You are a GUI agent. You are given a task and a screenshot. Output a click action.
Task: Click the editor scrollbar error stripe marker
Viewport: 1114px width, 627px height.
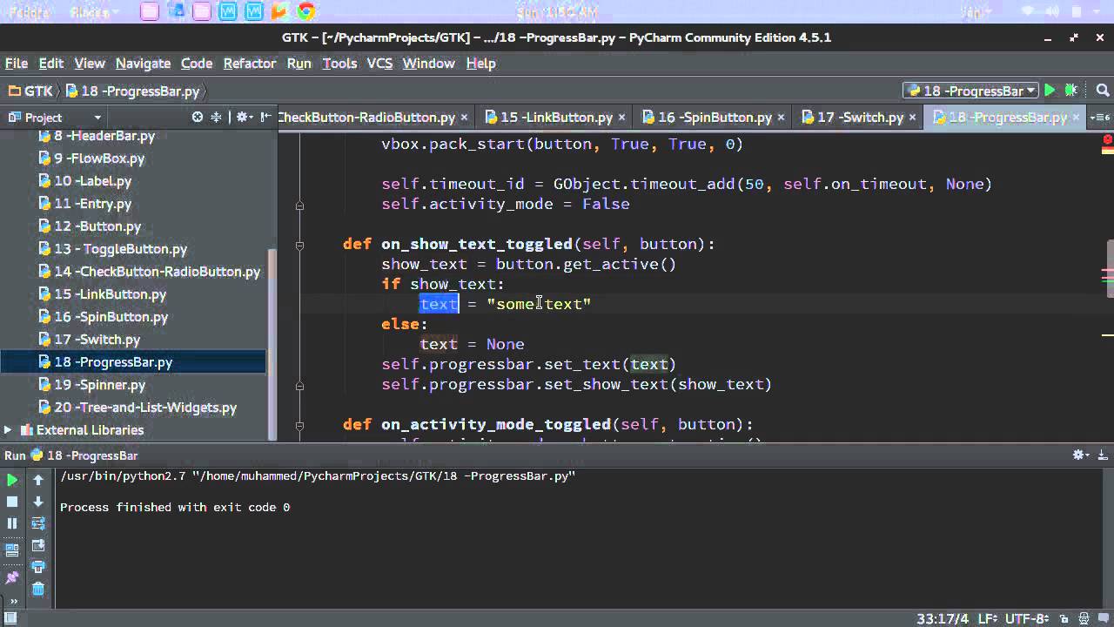[1105, 138]
